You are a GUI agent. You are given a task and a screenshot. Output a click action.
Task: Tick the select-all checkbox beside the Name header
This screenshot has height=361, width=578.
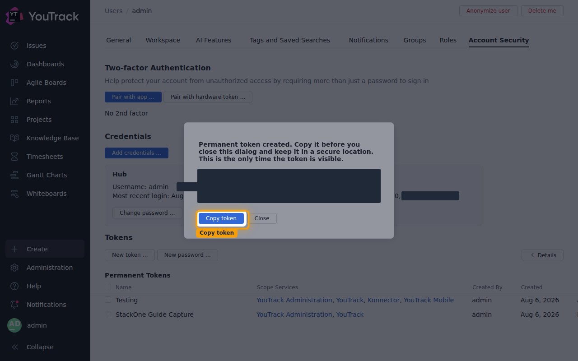[108, 287]
